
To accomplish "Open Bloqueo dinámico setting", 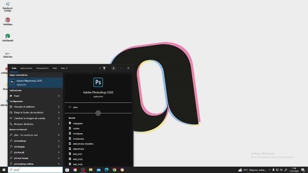I will (35, 124).
